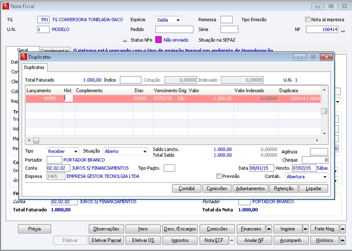This screenshot has width=352, height=251.
Task: Open the arrow menu beside Frete Neg. button
Action: pos(343,229)
